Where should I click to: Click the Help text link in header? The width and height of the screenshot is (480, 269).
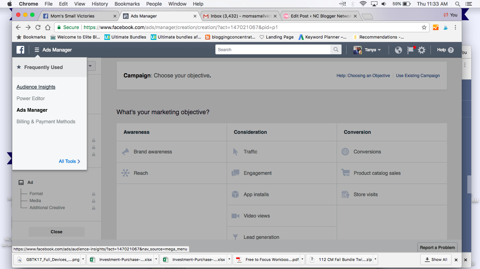441,50
